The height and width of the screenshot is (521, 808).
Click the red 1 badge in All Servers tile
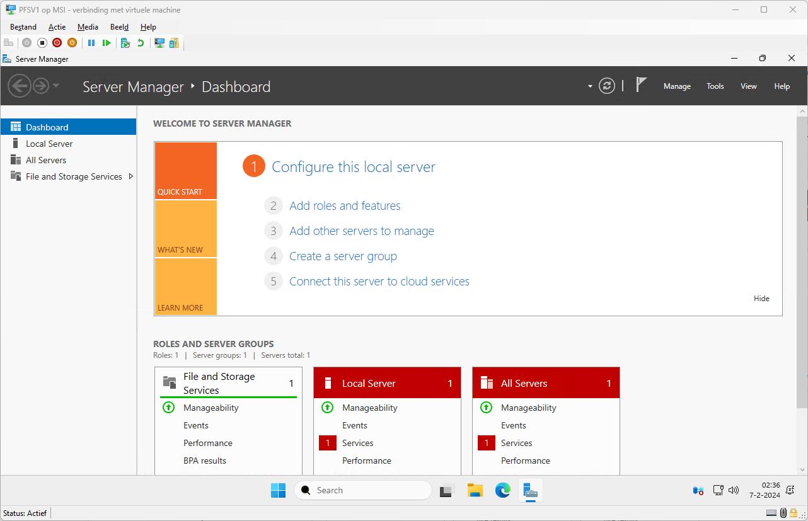point(487,444)
